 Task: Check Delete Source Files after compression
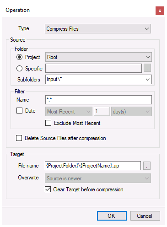(19, 138)
